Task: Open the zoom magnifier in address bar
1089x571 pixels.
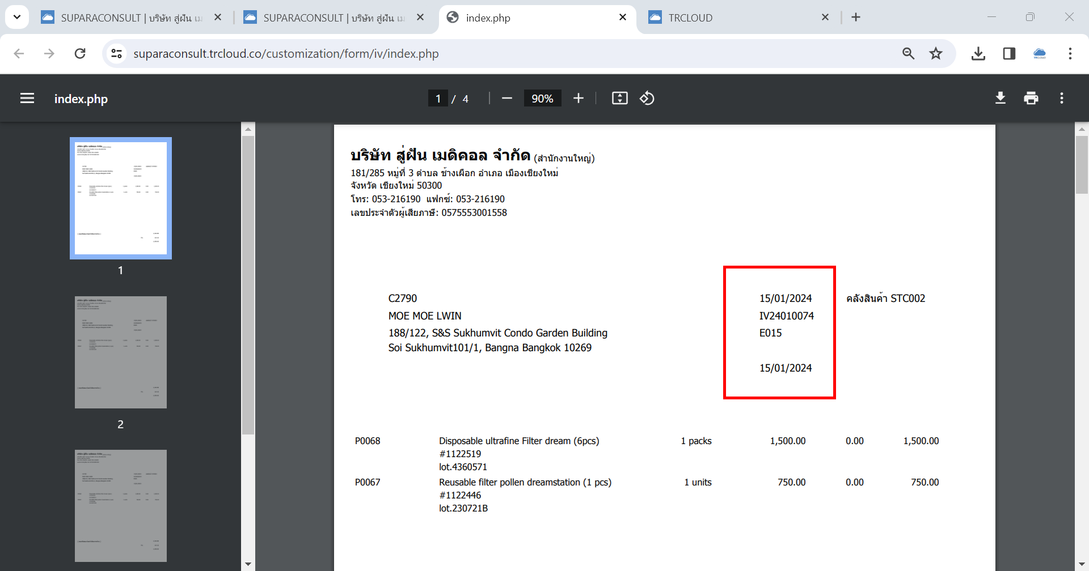Action: pos(908,53)
